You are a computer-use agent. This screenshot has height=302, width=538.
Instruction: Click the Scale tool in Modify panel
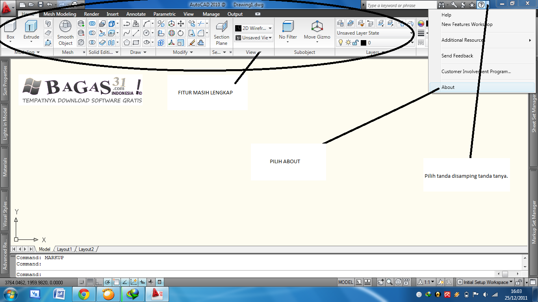pyautogui.click(x=181, y=42)
